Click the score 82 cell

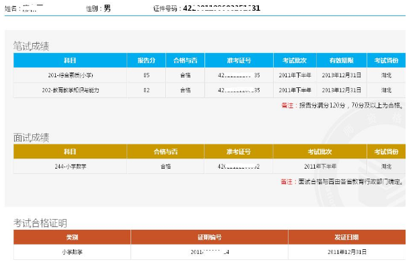coord(147,90)
